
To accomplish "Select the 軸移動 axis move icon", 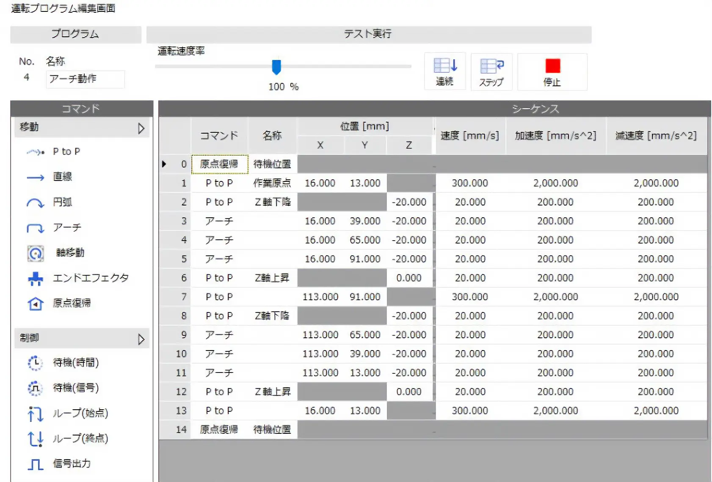I will click(x=36, y=253).
